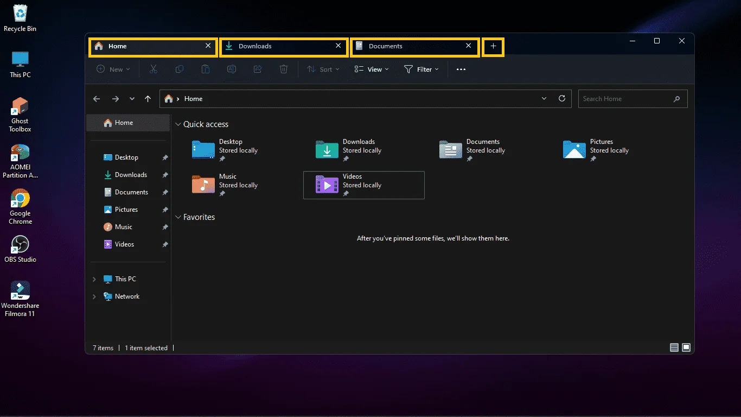Open Recycle Bin on the desktop
The height and width of the screenshot is (417, 741).
(x=20, y=18)
